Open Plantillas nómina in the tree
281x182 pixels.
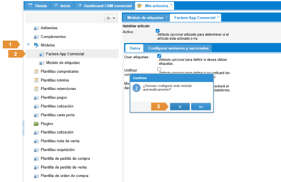(x=55, y=80)
